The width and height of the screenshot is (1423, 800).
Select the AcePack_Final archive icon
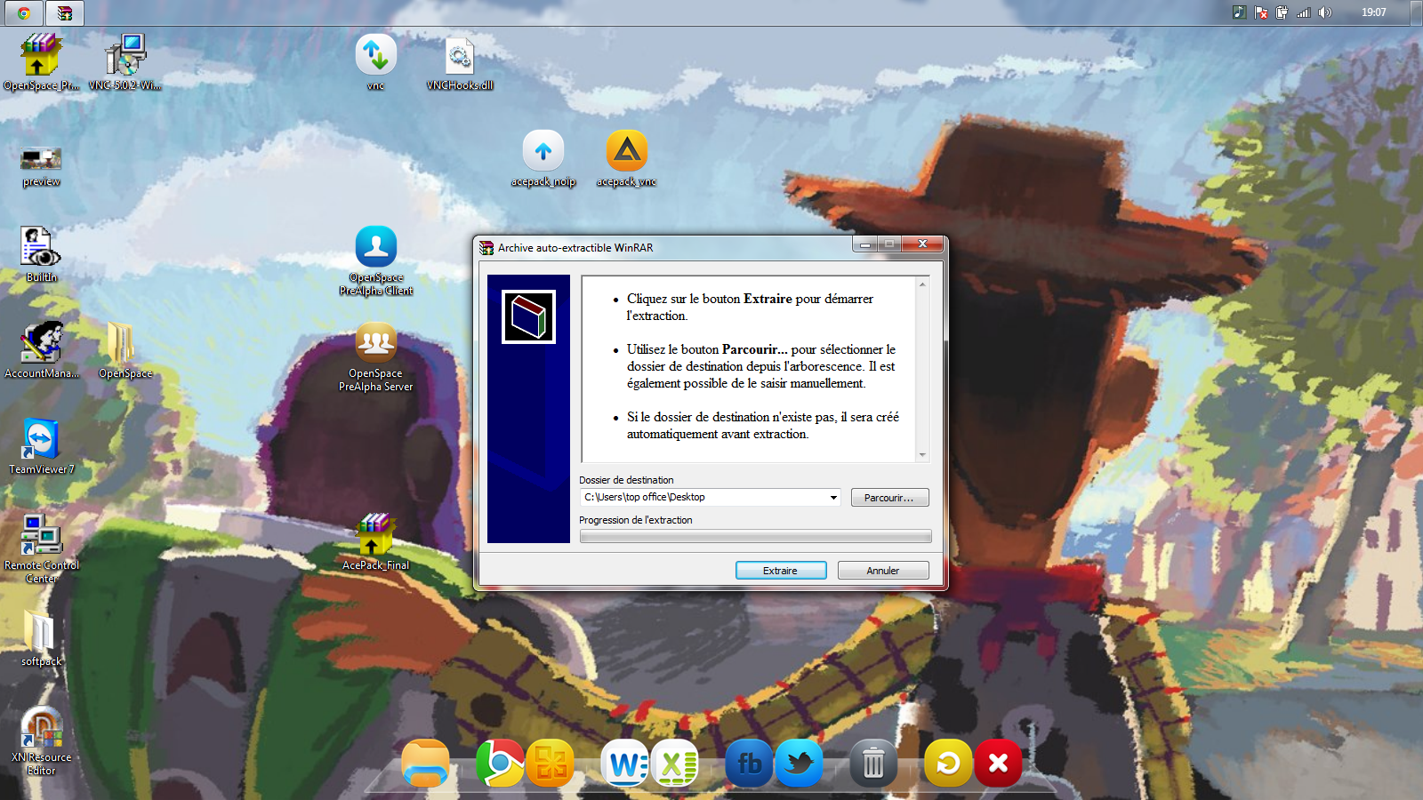pyautogui.click(x=376, y=542)
